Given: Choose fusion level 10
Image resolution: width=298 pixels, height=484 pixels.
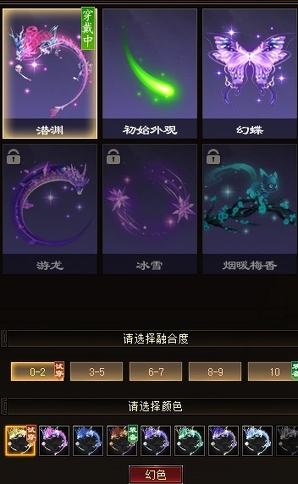Looking at the screenshot, I should [x=273, y=372].
